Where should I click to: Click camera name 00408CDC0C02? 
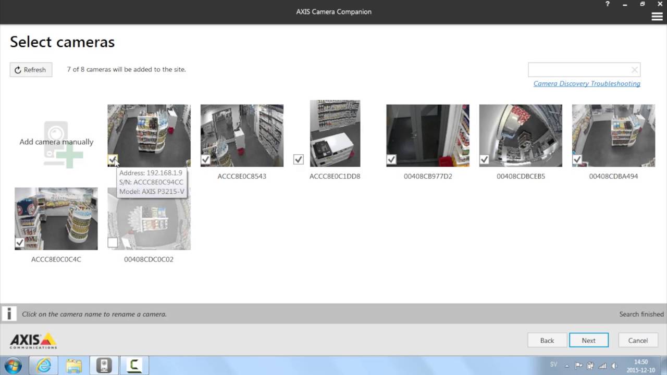149,259
